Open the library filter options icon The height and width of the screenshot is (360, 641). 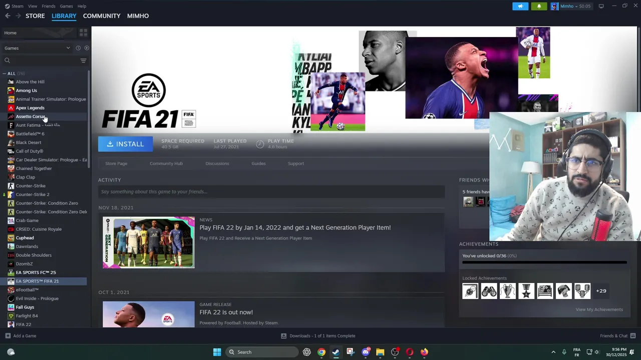tap(83, 60)
